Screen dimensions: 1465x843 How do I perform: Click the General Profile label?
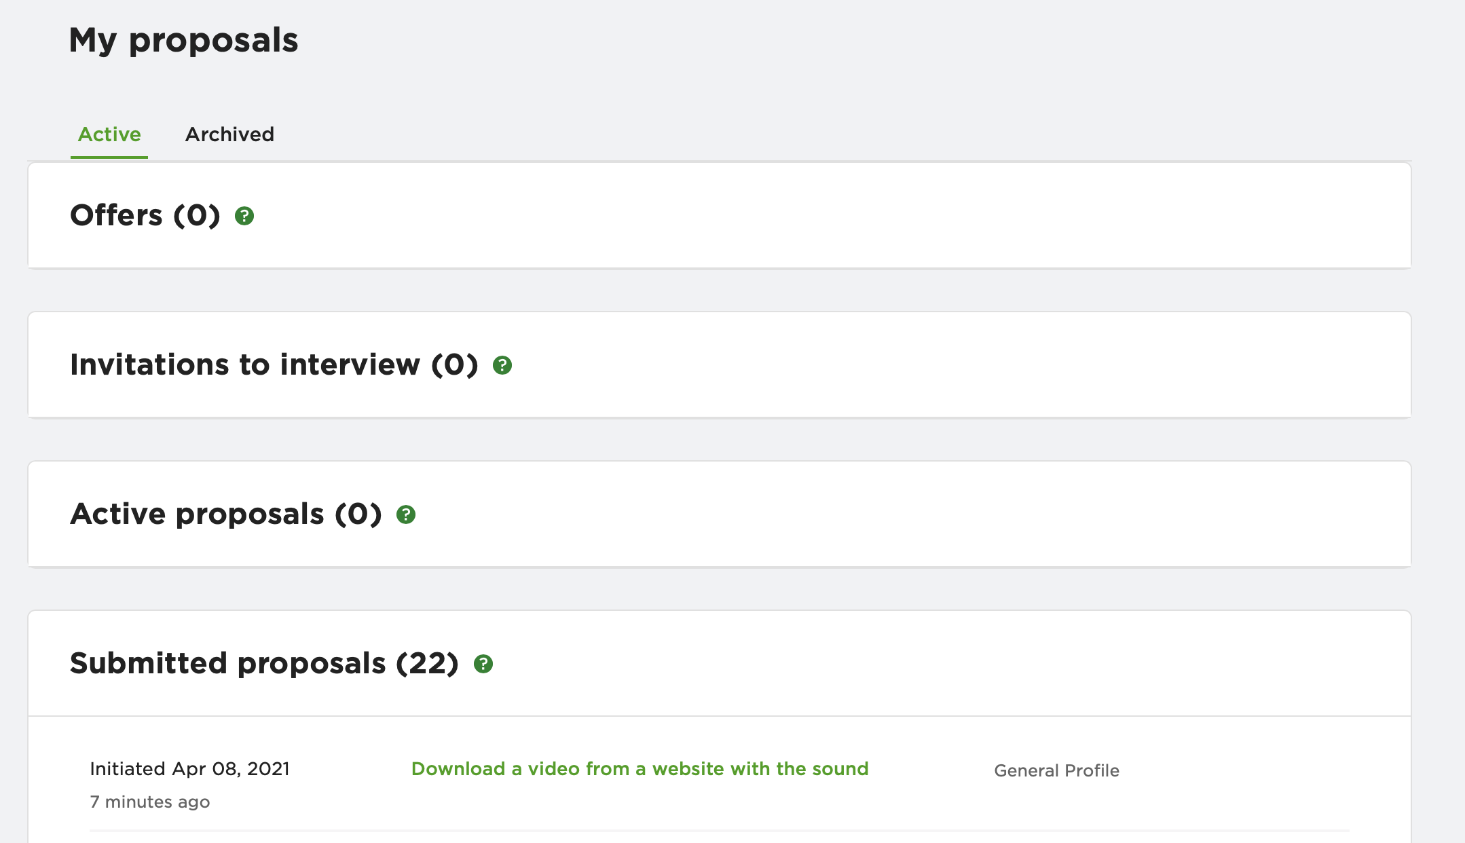1056,770
